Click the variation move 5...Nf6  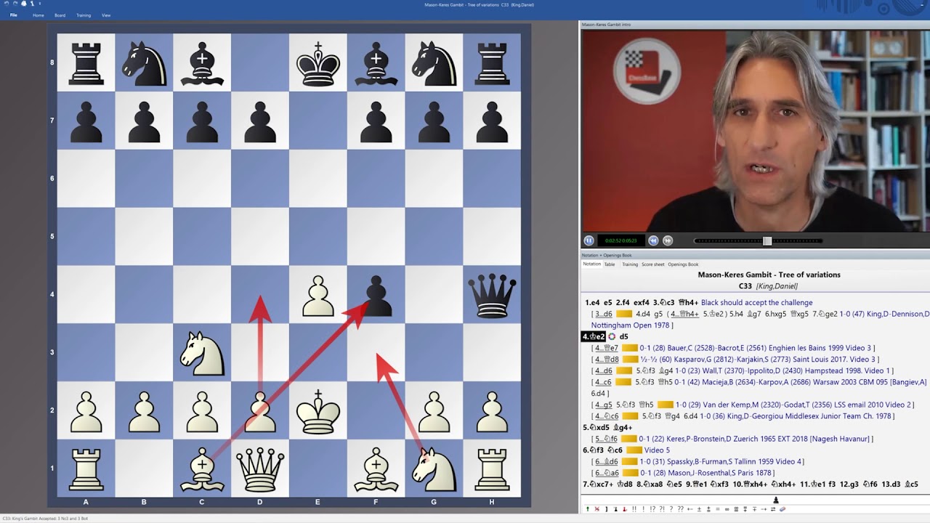[607, 439]
